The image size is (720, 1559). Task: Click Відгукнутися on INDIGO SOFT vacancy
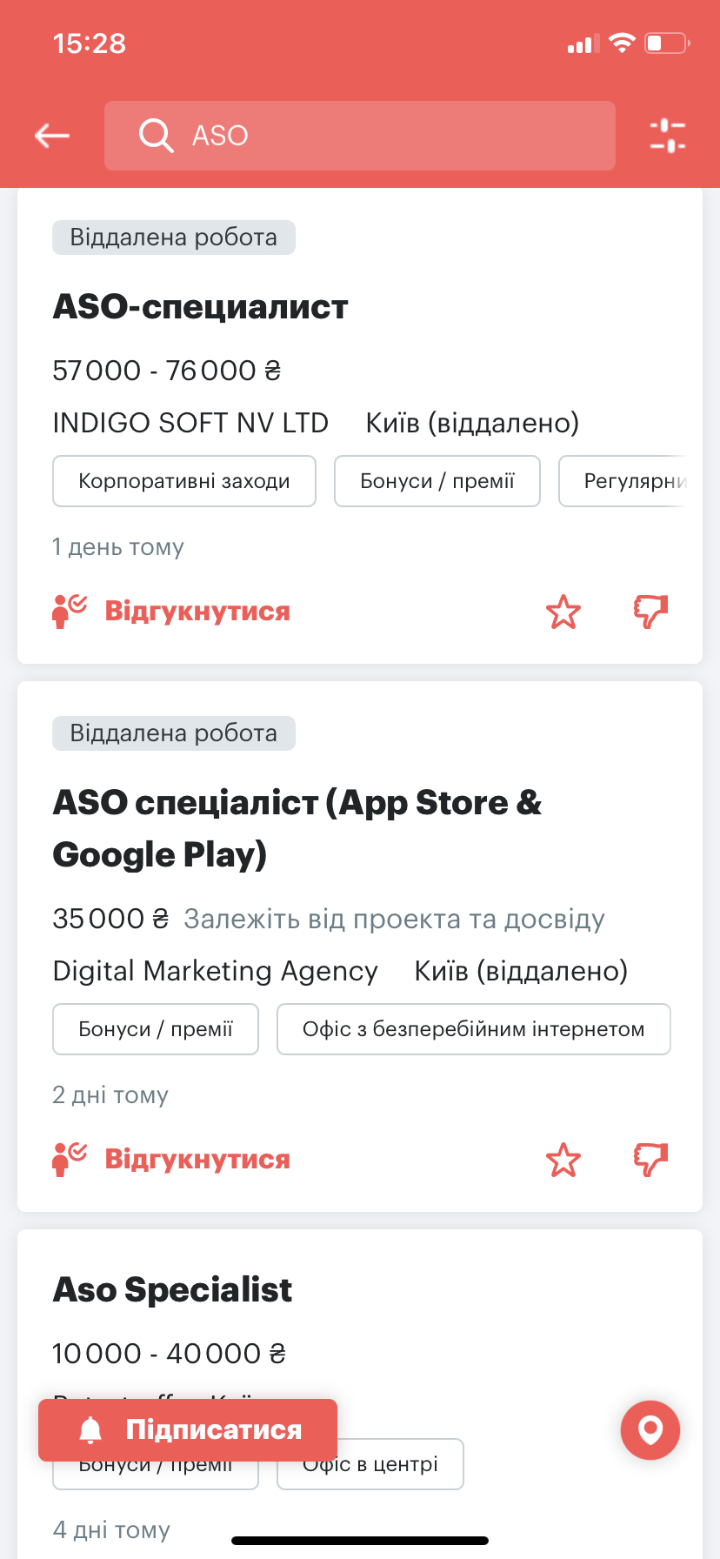197,612
